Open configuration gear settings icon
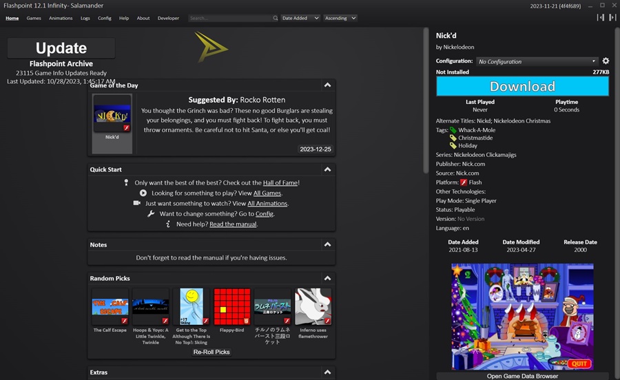The image size is (620, 380). coord(606,61)
